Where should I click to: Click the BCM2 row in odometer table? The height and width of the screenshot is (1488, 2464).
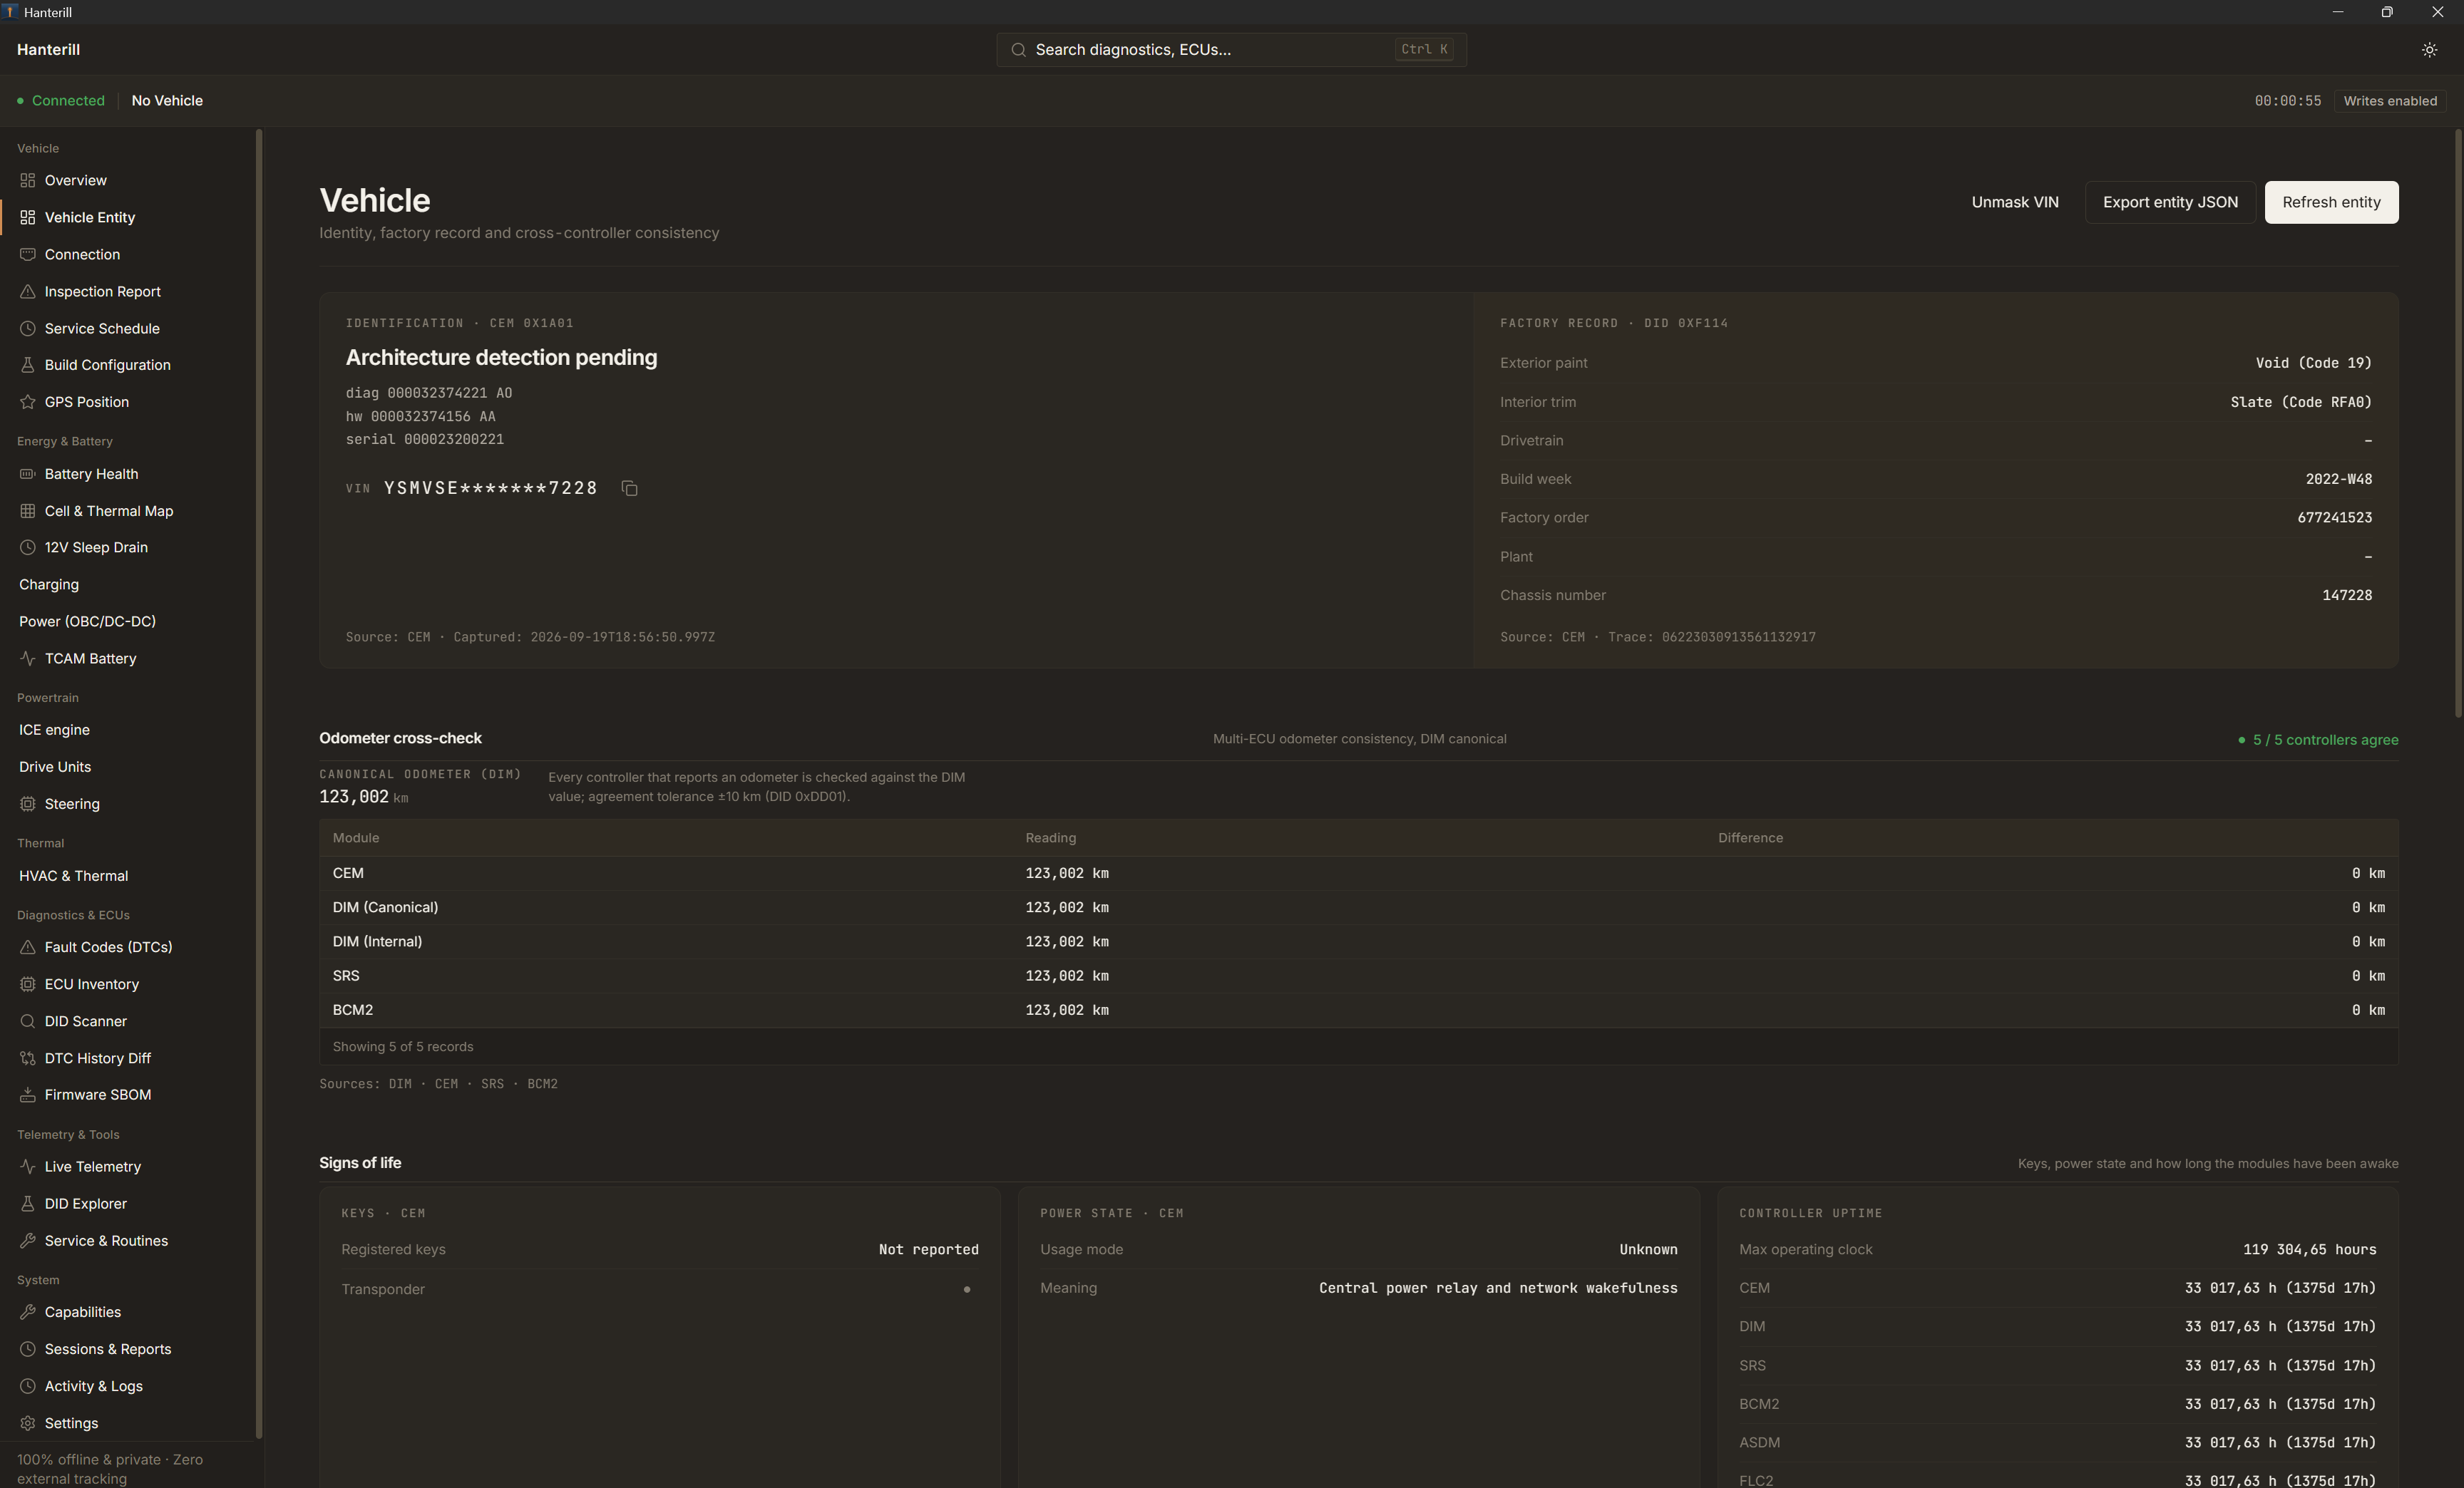1358,1011
